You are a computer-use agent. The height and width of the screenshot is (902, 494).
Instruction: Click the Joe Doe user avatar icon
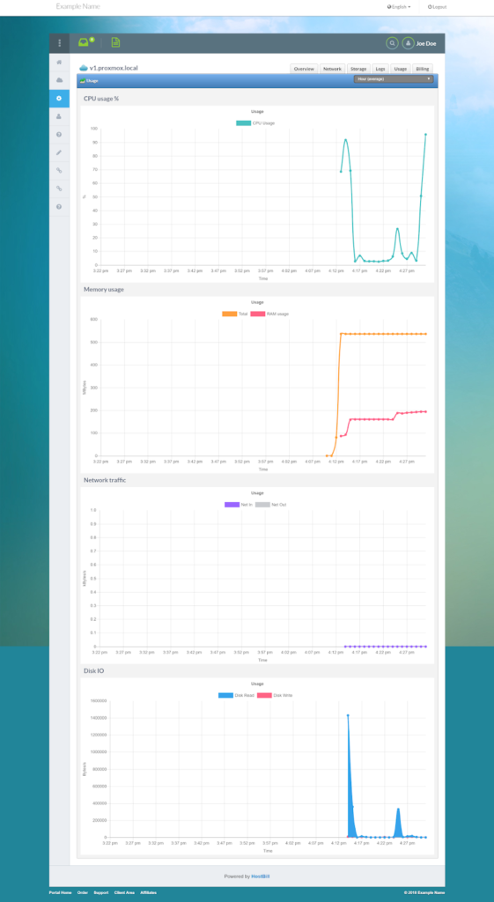coord(408,43)
